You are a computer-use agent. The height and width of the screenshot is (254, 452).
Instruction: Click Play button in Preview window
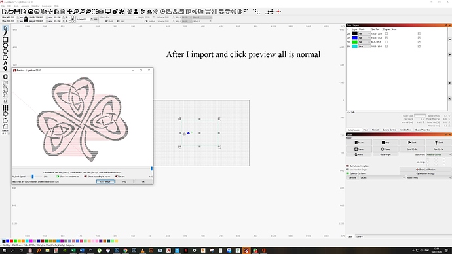[124, 182]
